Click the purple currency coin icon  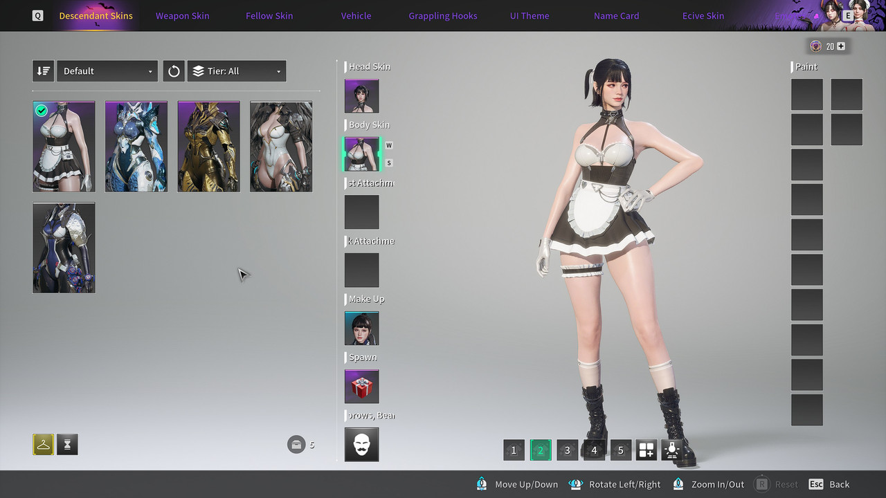(816, 46)
